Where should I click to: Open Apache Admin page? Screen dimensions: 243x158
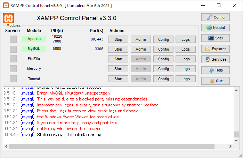[141, 39]
